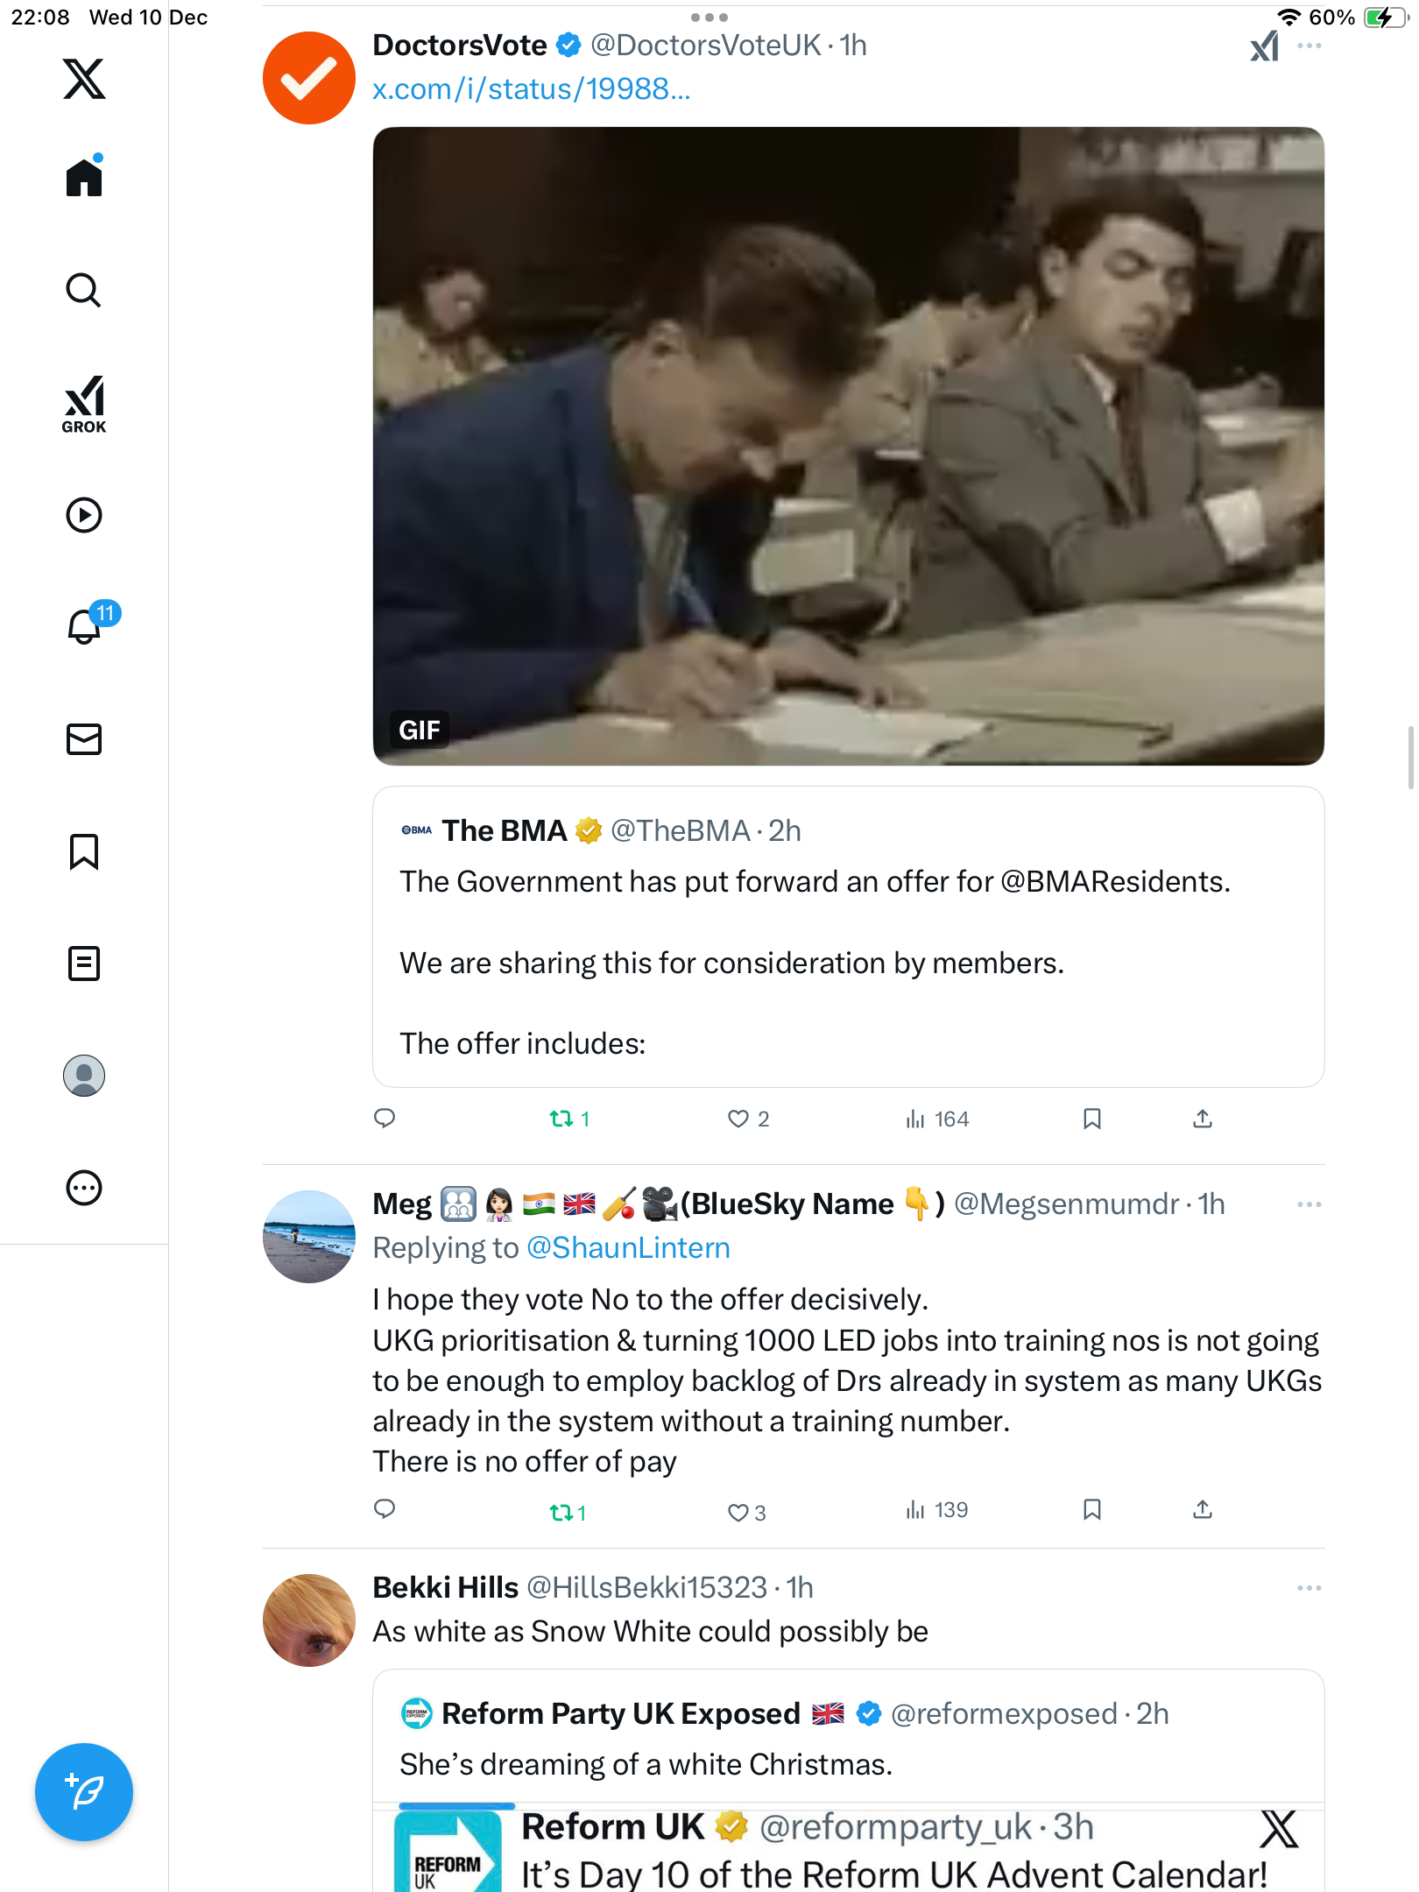Click the page scrollbar on right edge

(x=1410, y=758)
